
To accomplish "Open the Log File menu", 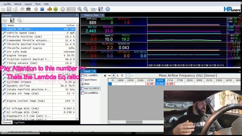I will (x=7, y=4).
